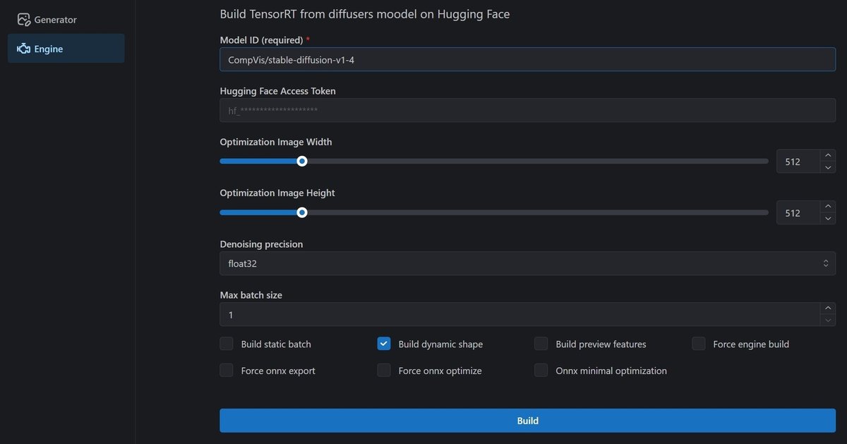
Task: Click the Max batch size field
Action: point(519,314)
